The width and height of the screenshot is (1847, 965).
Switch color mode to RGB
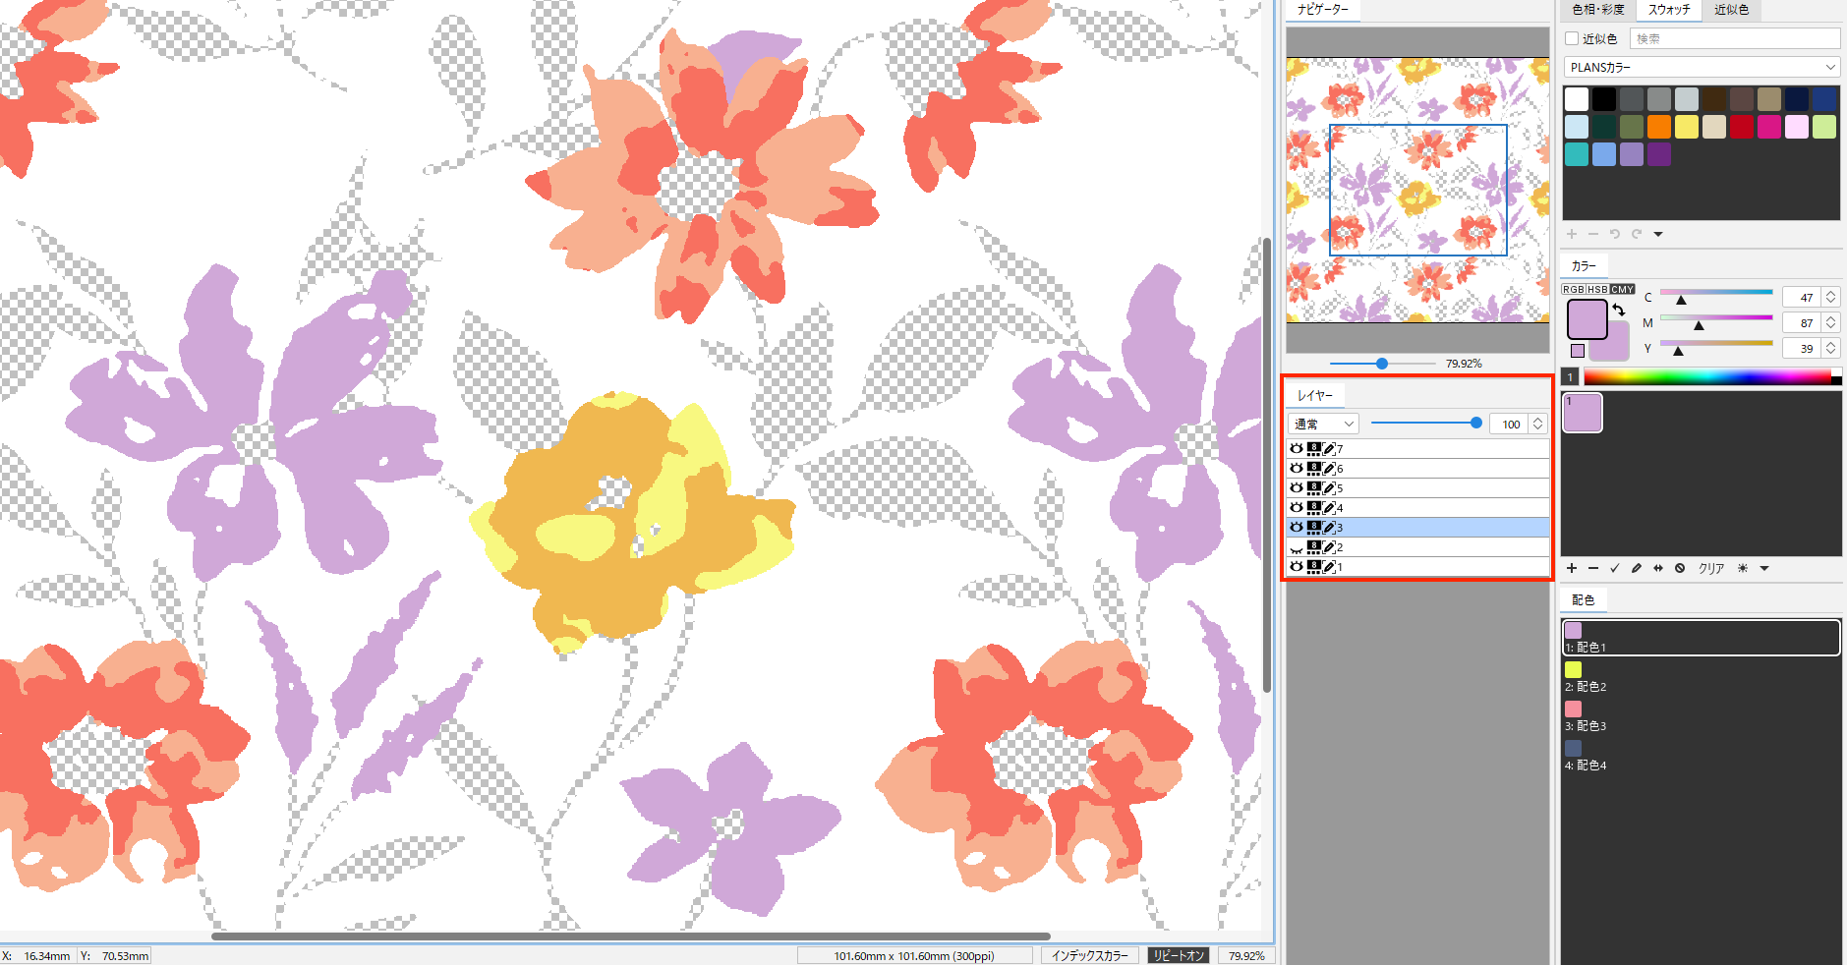point(1573,289)
